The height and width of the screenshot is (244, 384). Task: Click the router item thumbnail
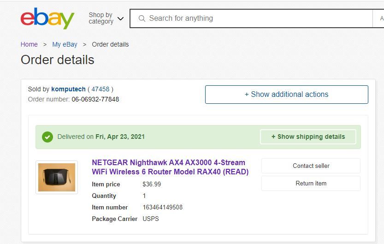click(57, 177)
